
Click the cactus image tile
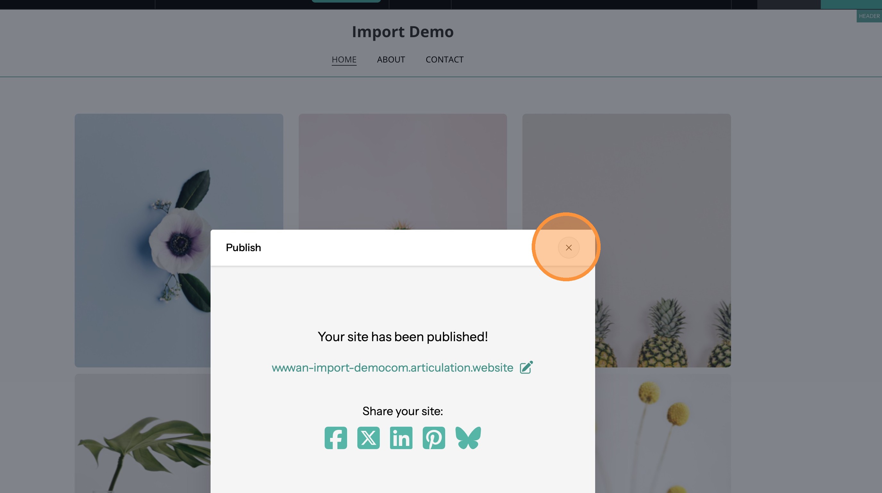tap(402, 171)
